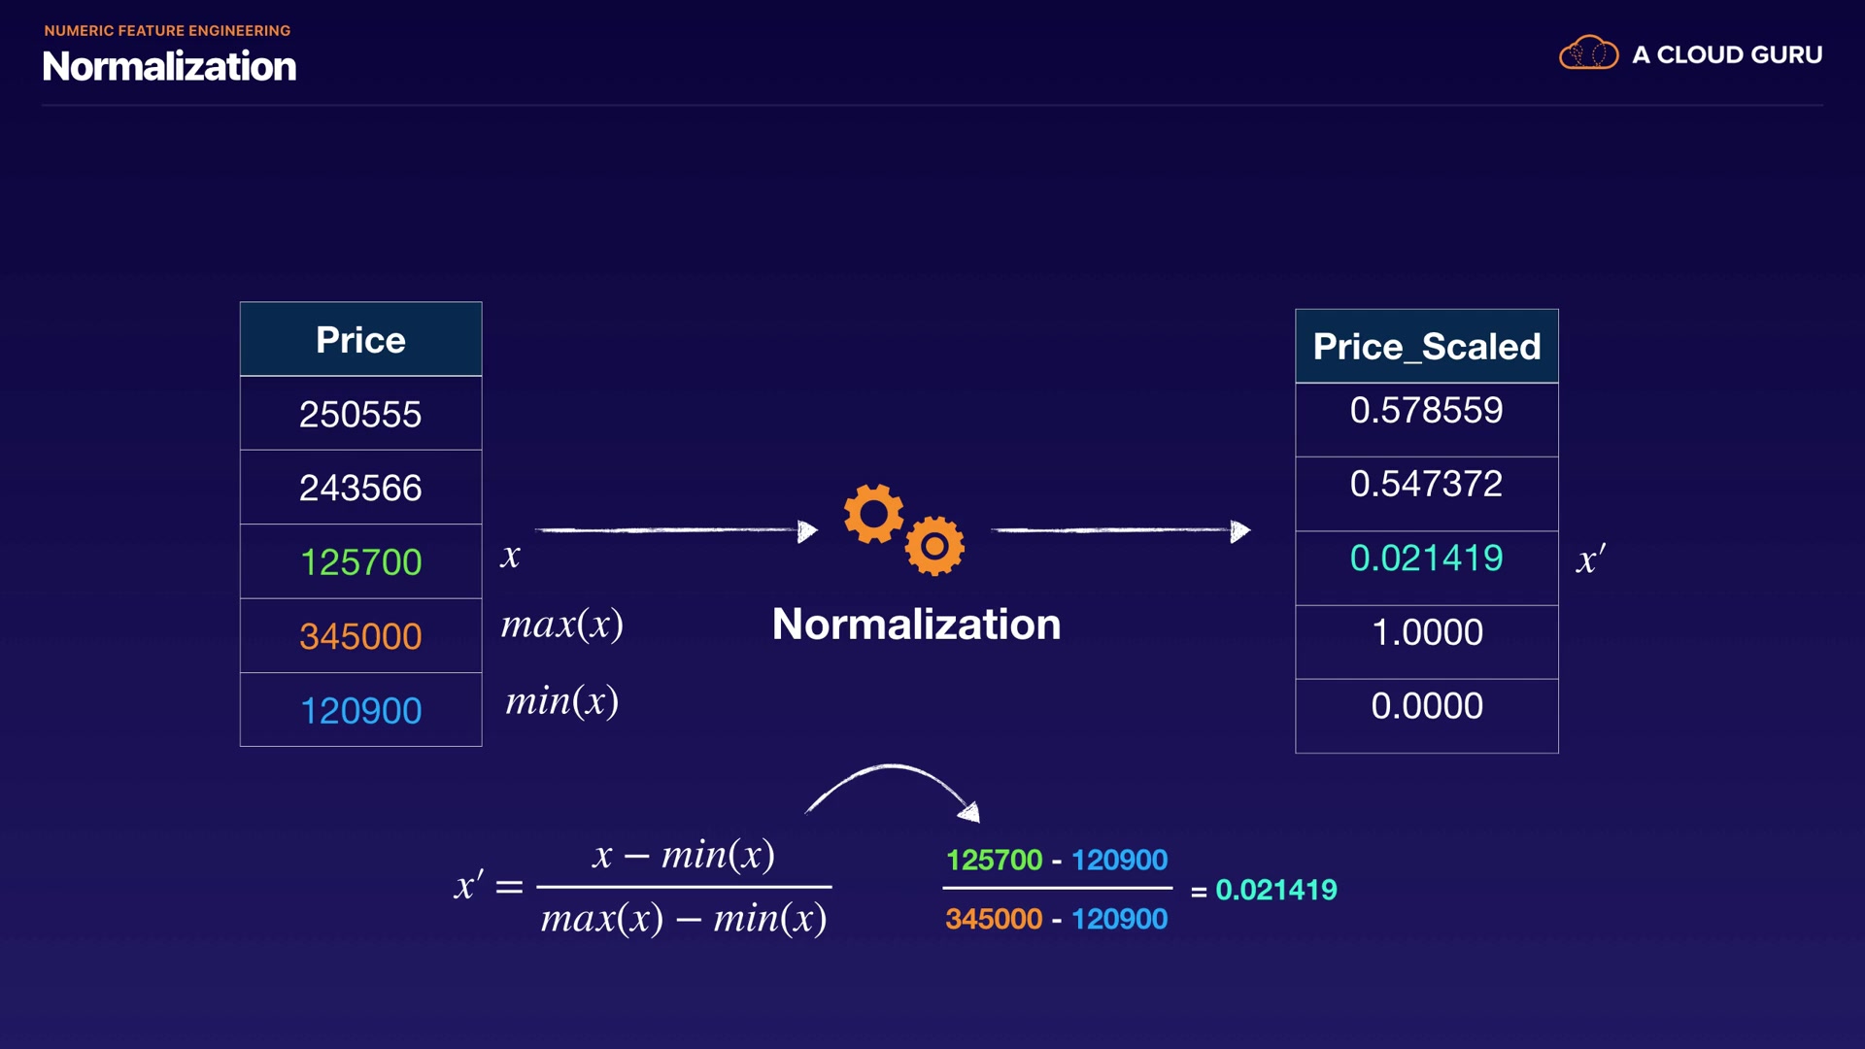The image size is (1865, 1049).
Task: Click the arrow pointing to Price_Scaled table
Action: [x=1121, y=530]
